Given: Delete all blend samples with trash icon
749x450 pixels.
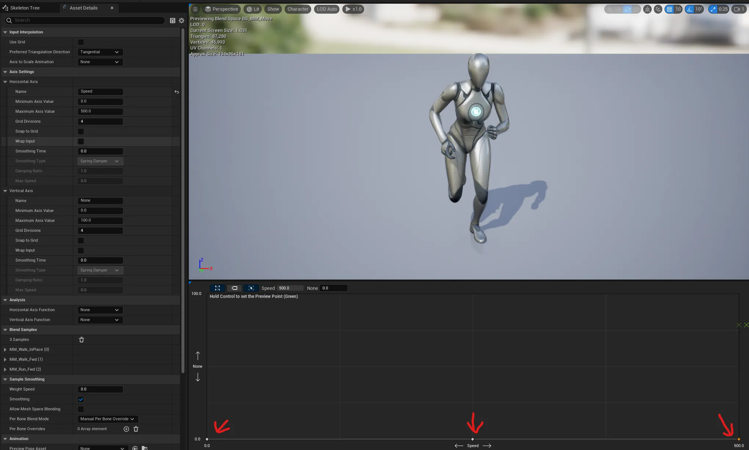Looking at the screenshot, I should (x=82, y=340).
